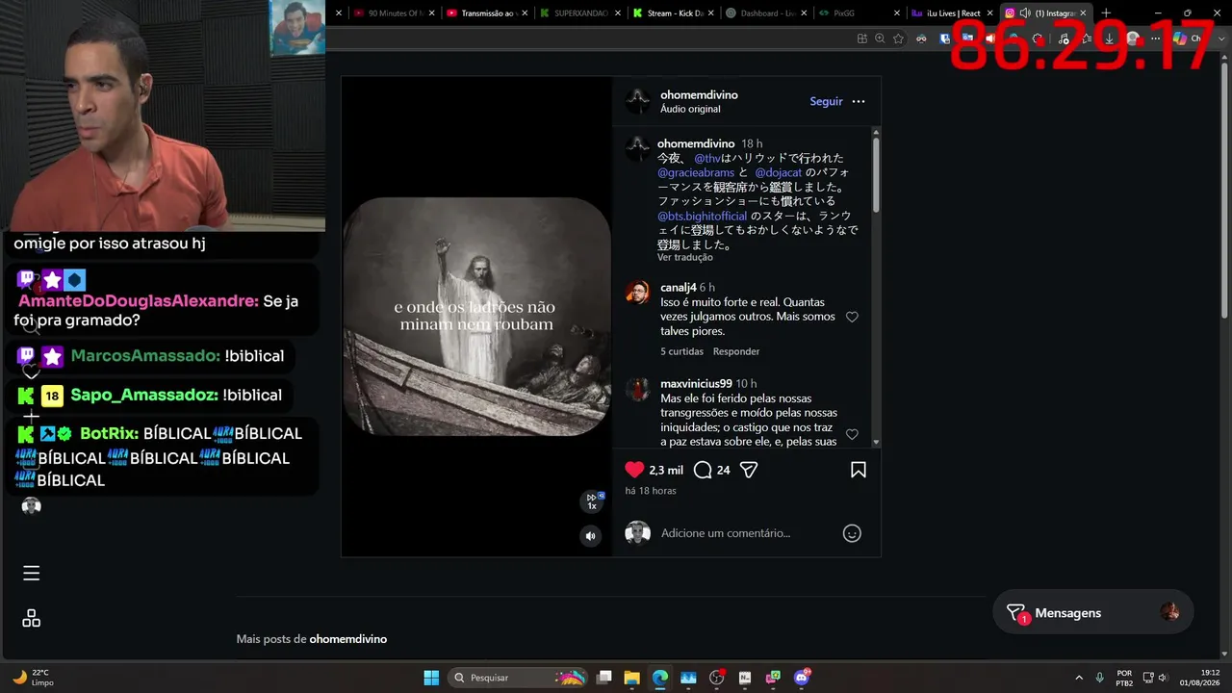1232x693 pixels.
Task: Open the weather widget showing 22°C Limpo
Action: 33,678
